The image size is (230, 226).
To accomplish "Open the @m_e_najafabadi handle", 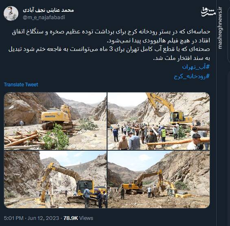I will [44, 18].
